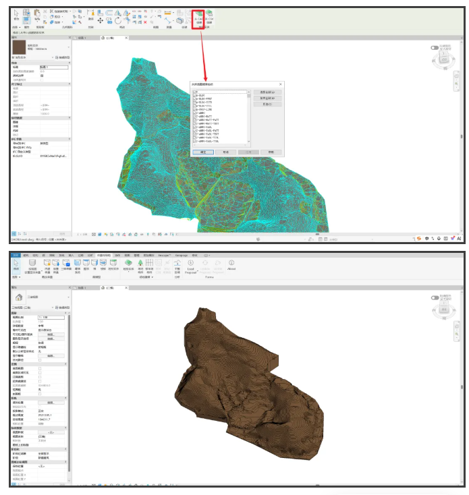Select the Modify arrow tool in top window
This screenshot has width=469, height=495.
(16, 14)
